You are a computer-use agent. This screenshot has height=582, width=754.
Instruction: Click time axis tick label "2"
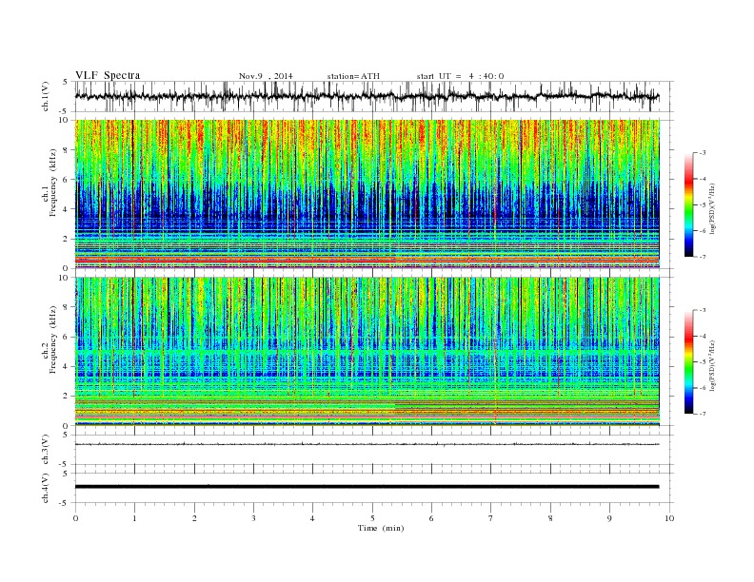tap(194, 518)
